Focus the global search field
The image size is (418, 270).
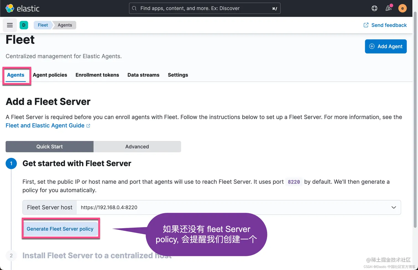pyautogui.click(x=205, y=8)
